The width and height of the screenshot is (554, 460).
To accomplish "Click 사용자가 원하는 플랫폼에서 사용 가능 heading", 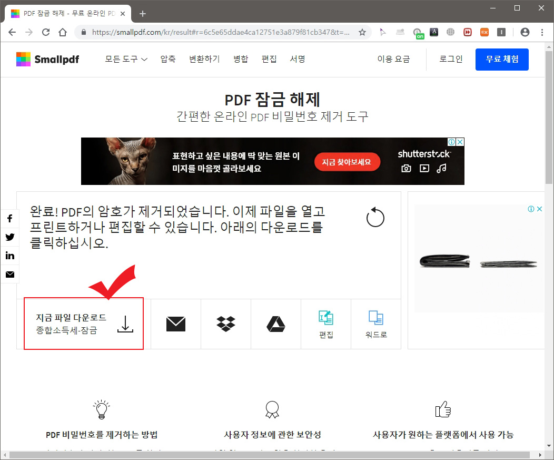I will pos(443,435).
